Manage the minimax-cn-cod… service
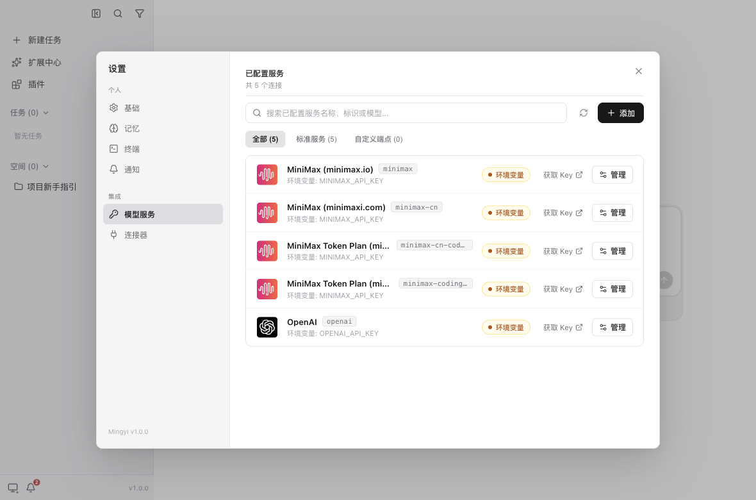 point(612,251)
